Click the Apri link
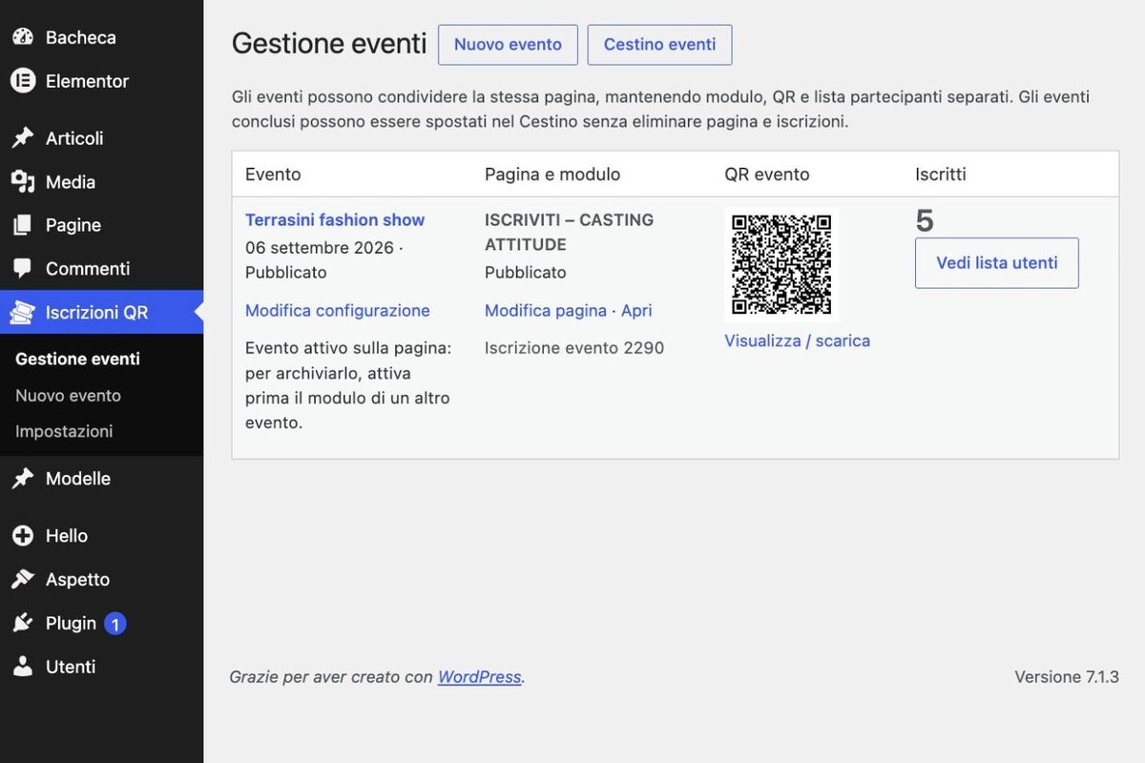Image resolution: width=1145 pixels, height=763 pixels. [x=636, y=310]
